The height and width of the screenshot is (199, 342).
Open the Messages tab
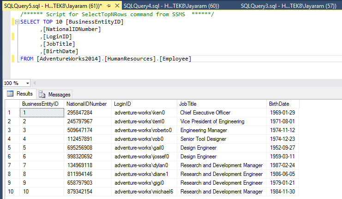tap(54, 95)
